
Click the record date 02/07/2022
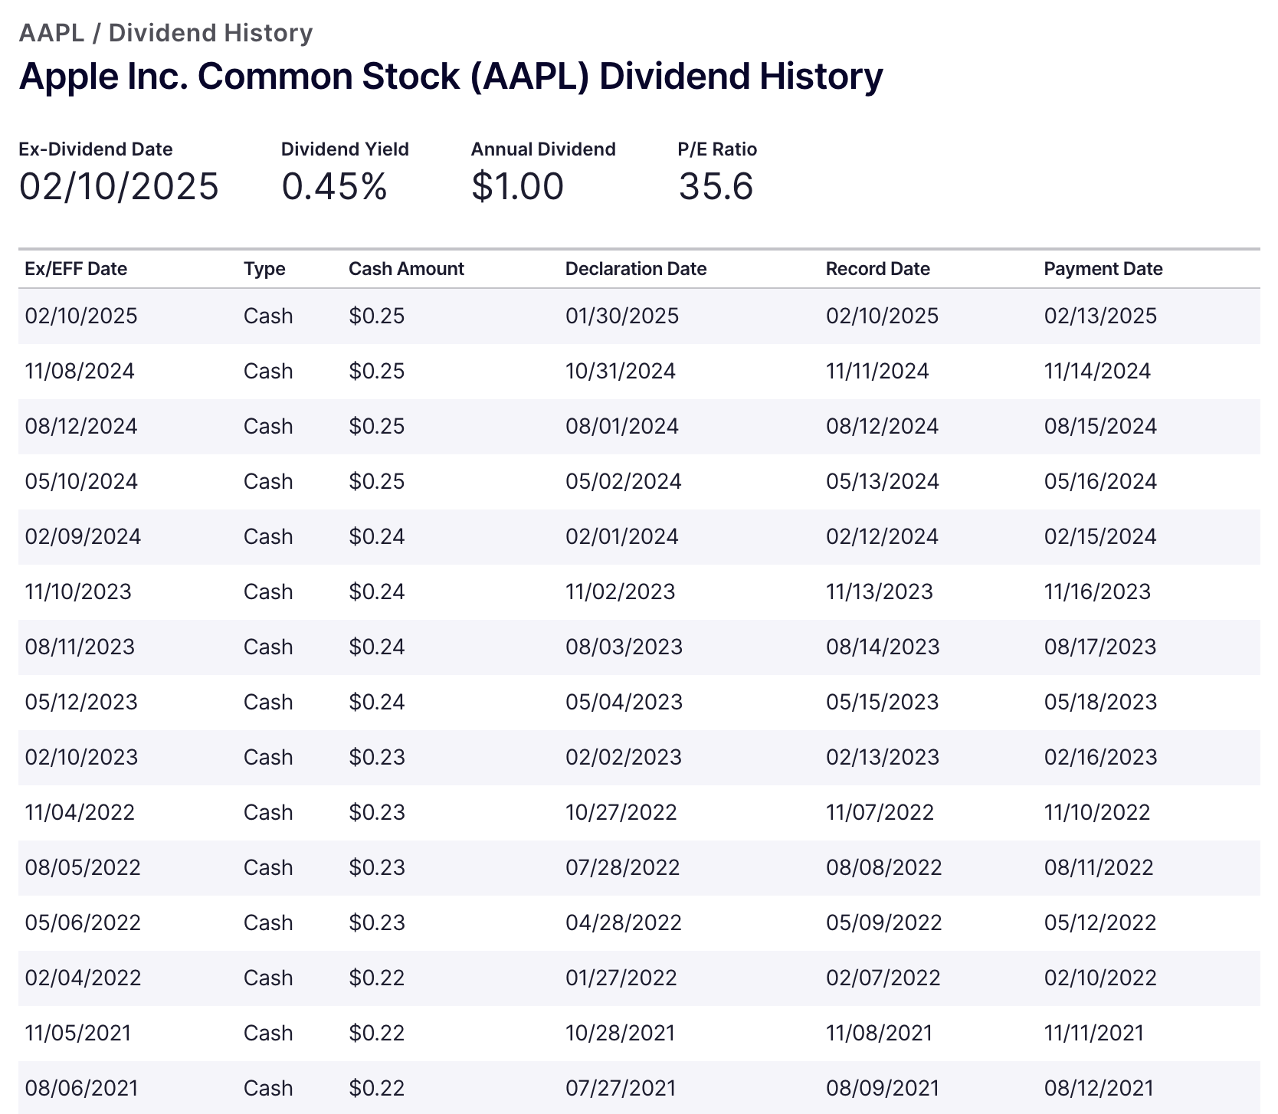[x=883, y=978]
